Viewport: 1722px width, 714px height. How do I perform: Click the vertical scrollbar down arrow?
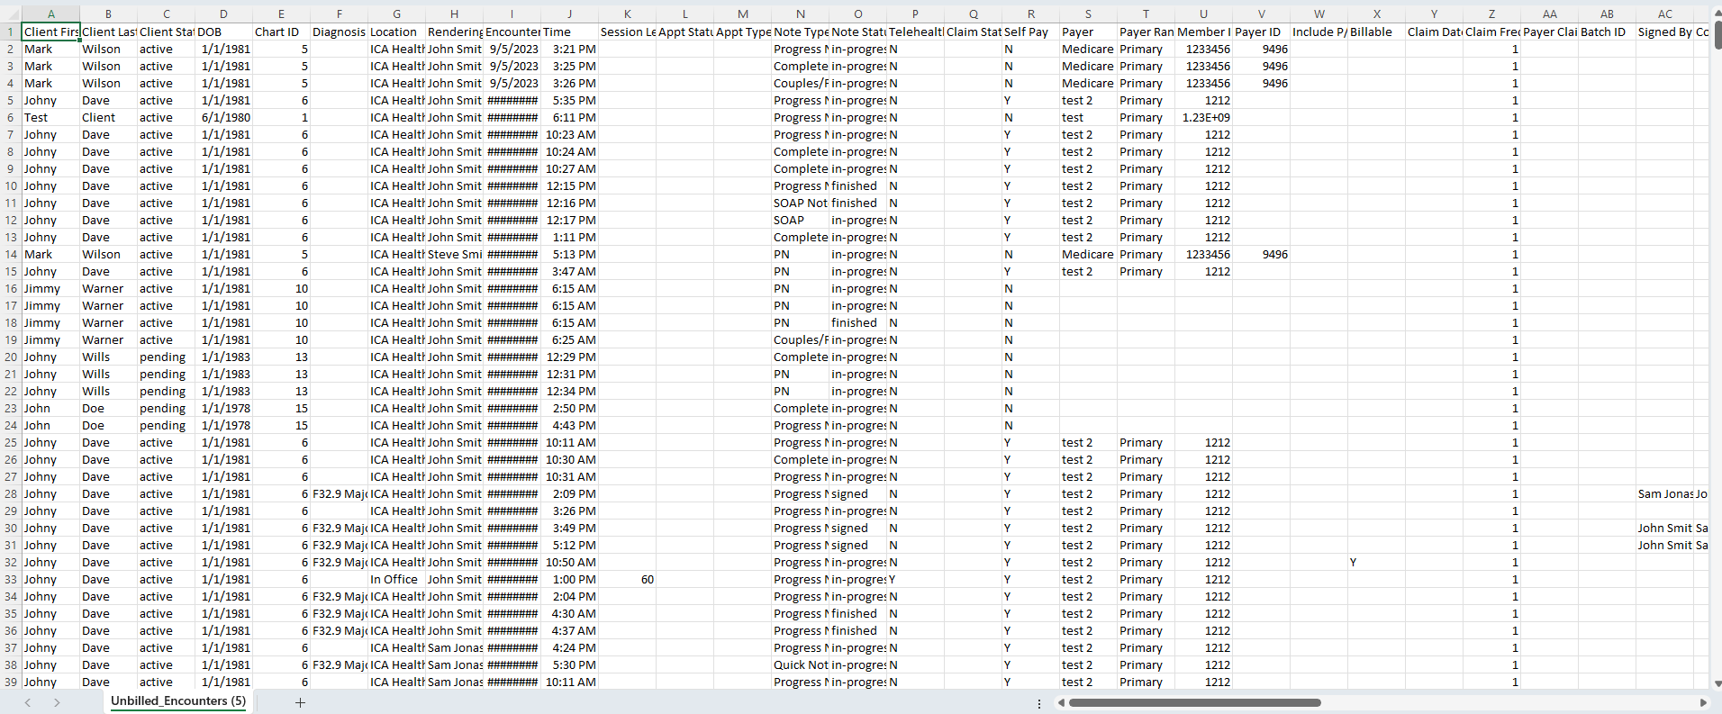[1717, 683]
